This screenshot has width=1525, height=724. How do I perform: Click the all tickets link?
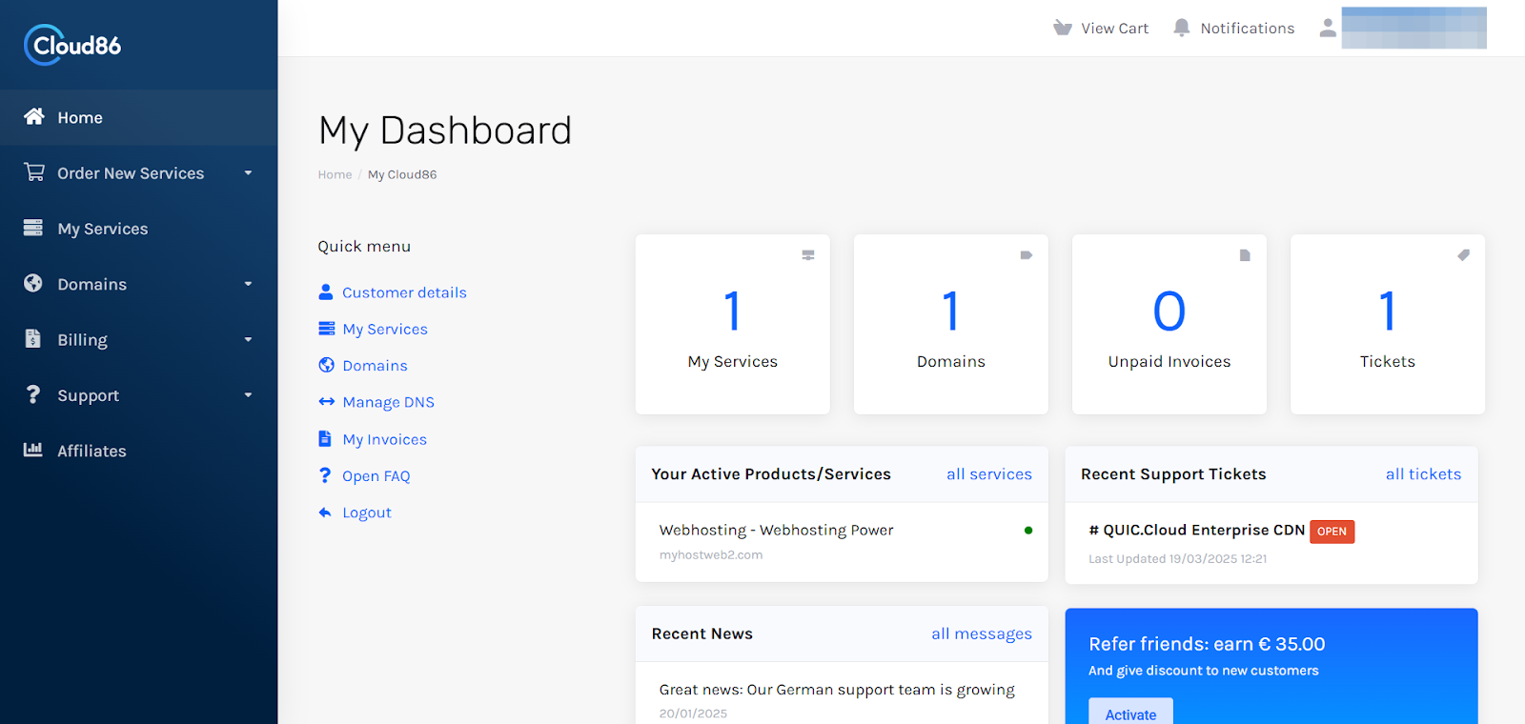pyautogui.click(x=1423, y=473)
